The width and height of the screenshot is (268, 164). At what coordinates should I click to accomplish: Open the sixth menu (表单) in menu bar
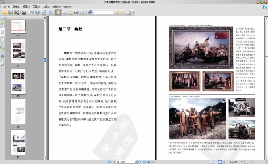point(57,7)
